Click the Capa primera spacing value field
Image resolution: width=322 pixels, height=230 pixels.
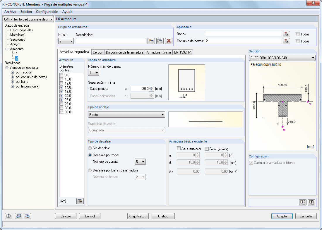[140, 89]
